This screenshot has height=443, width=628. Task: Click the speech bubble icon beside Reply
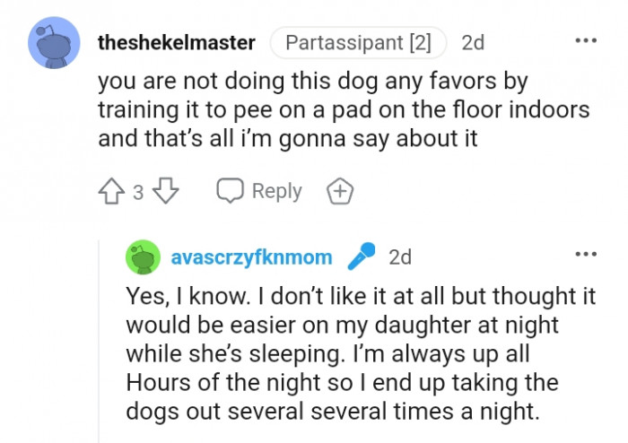tap(231, 191)
